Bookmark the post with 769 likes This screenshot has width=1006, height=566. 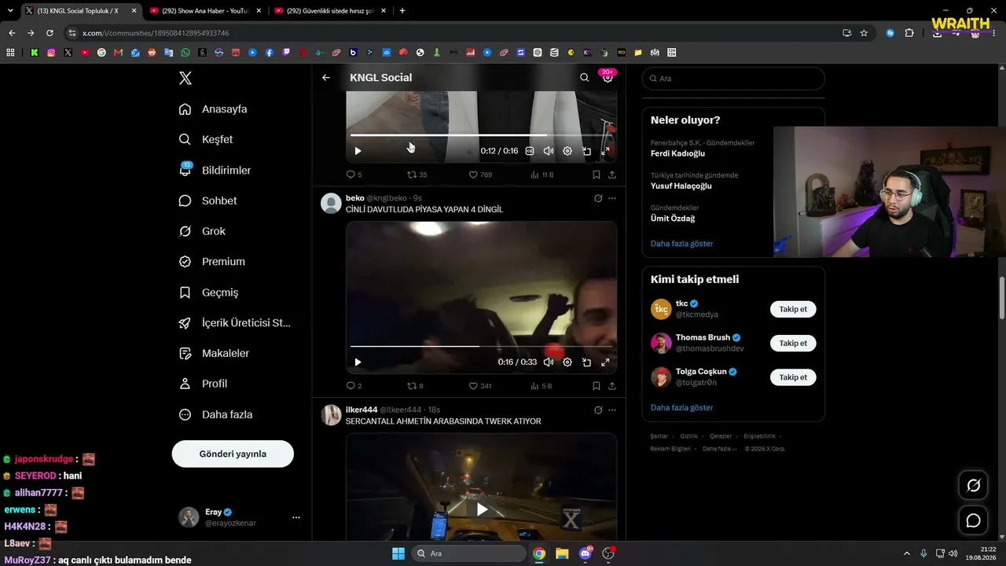point(597,175)
